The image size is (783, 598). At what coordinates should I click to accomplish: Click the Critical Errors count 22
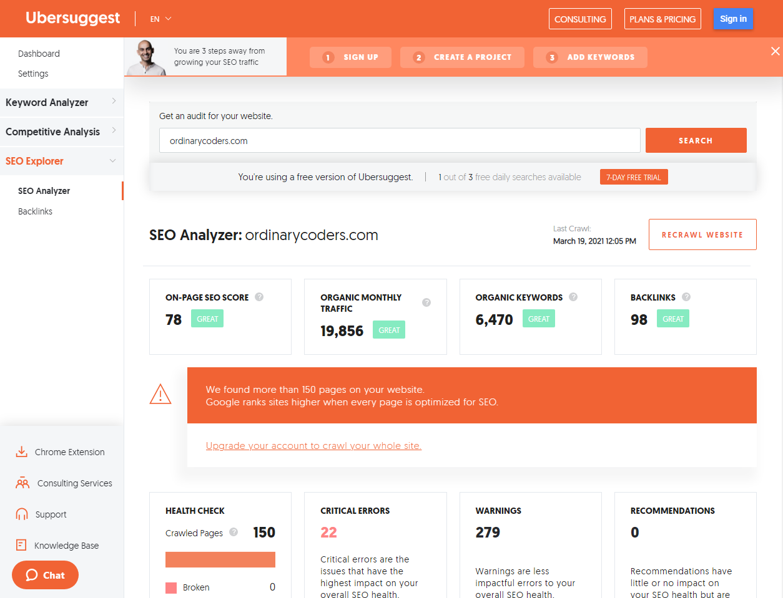(328, 532)
